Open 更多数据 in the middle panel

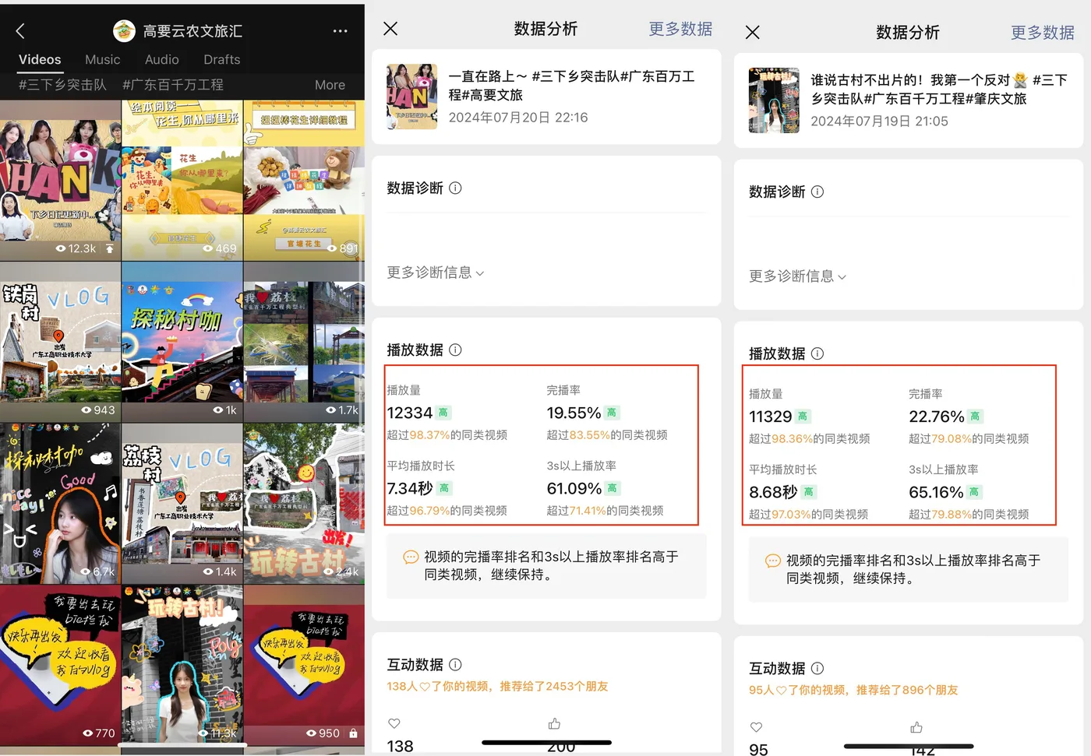coord(680,29)
